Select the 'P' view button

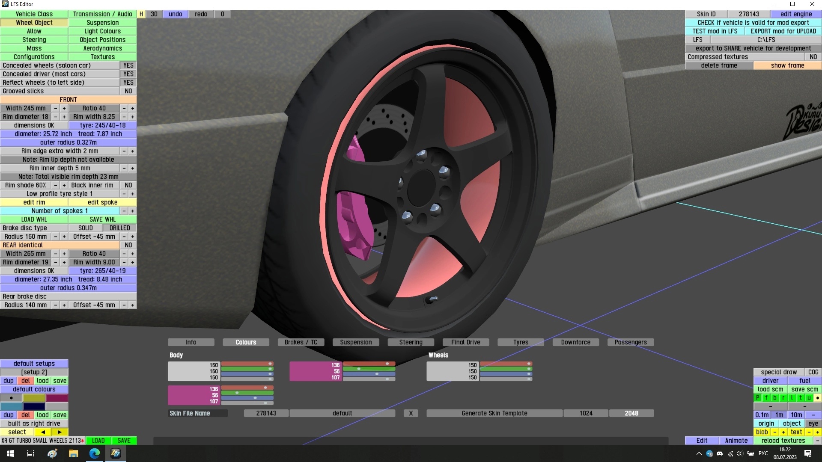[x=758, y=398]
